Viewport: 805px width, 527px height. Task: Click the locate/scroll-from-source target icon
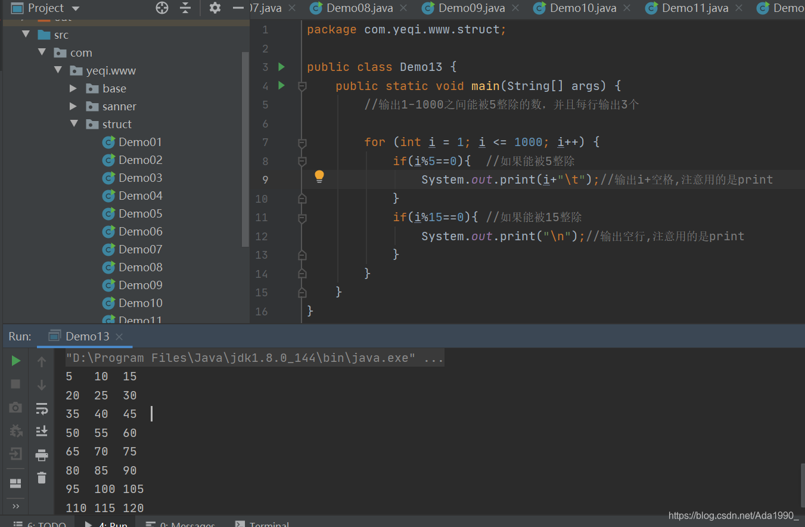(162, 8)
